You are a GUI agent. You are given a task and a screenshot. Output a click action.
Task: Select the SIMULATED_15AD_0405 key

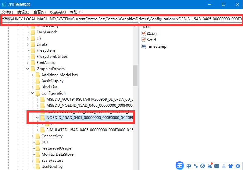[x=89, y=130]
